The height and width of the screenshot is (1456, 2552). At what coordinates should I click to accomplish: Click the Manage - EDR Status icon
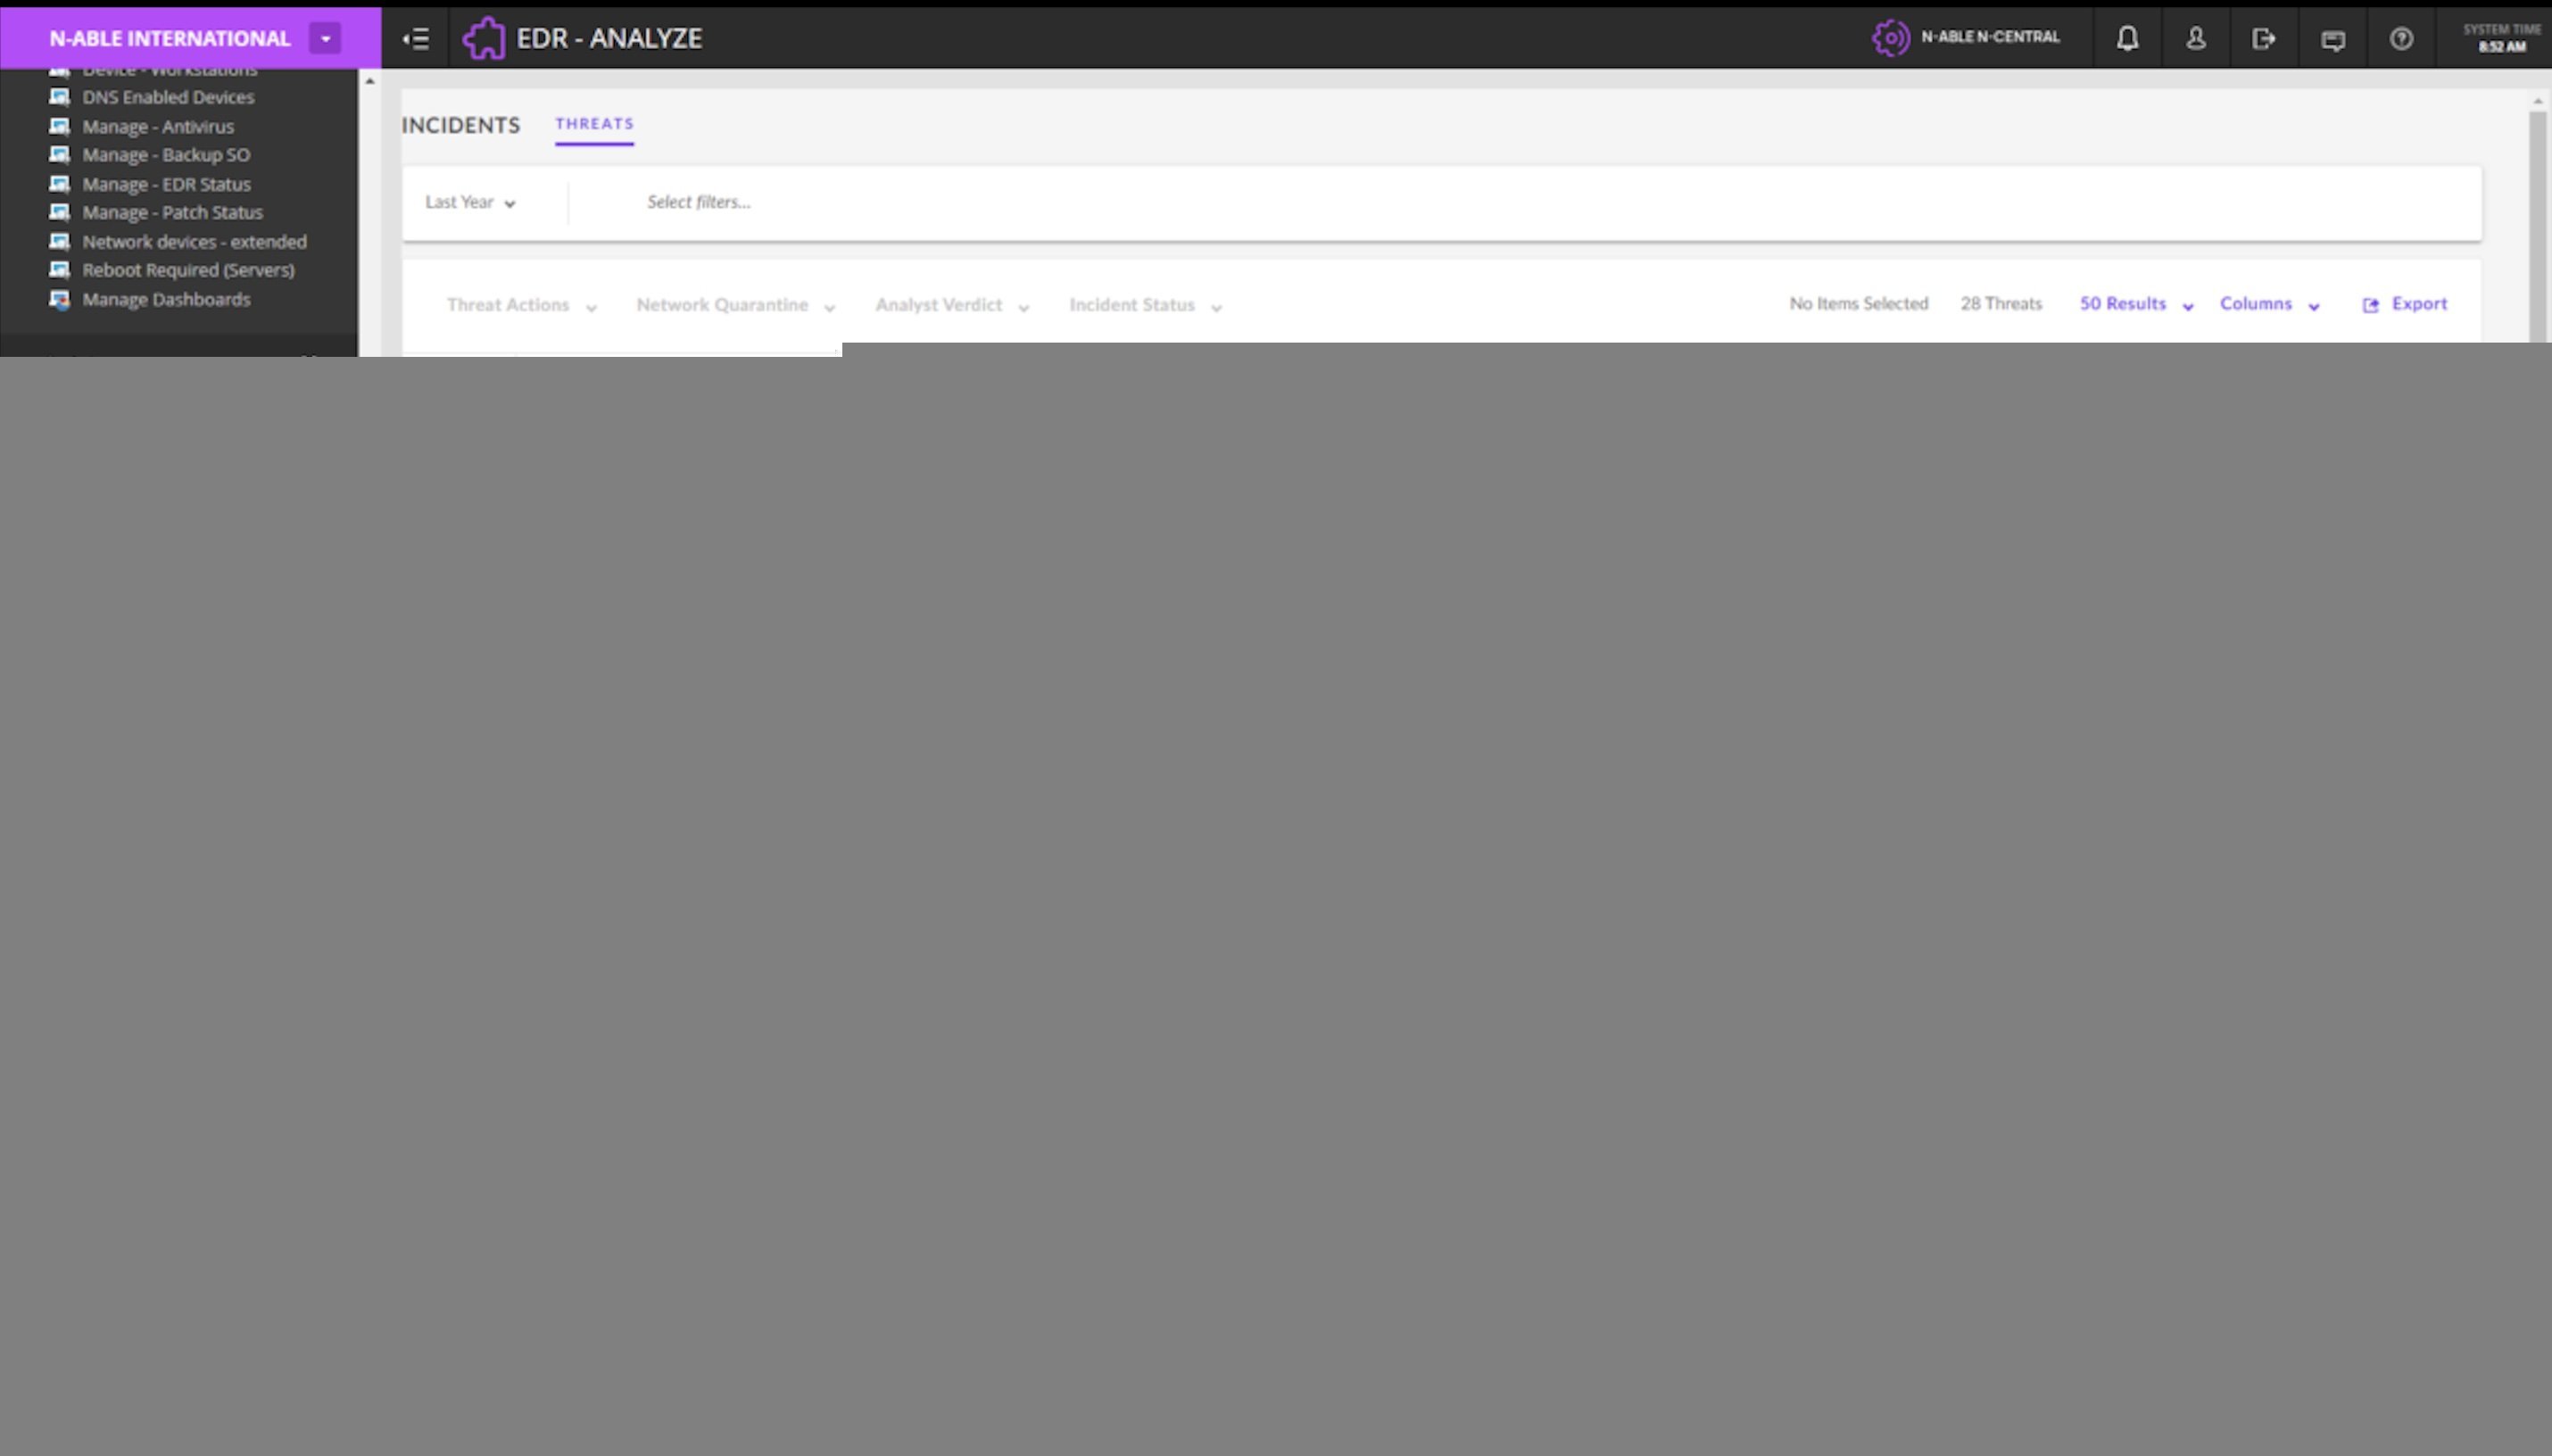tap(60, 183)
